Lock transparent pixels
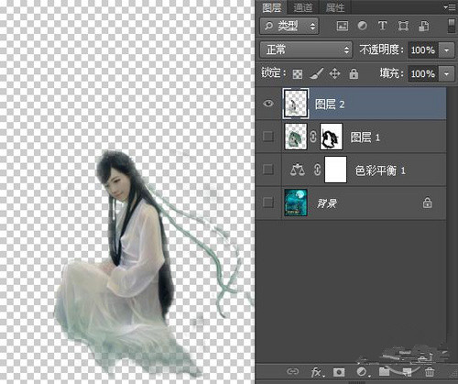458x384 pixels. [x=298, y=74]
